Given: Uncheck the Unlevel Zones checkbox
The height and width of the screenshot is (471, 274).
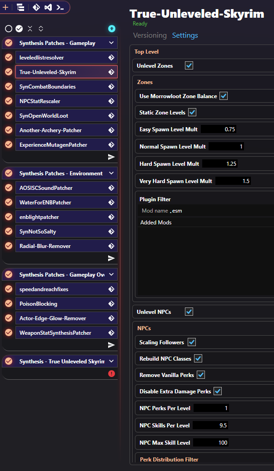Looking at the screenshot, I should (189, 65).
